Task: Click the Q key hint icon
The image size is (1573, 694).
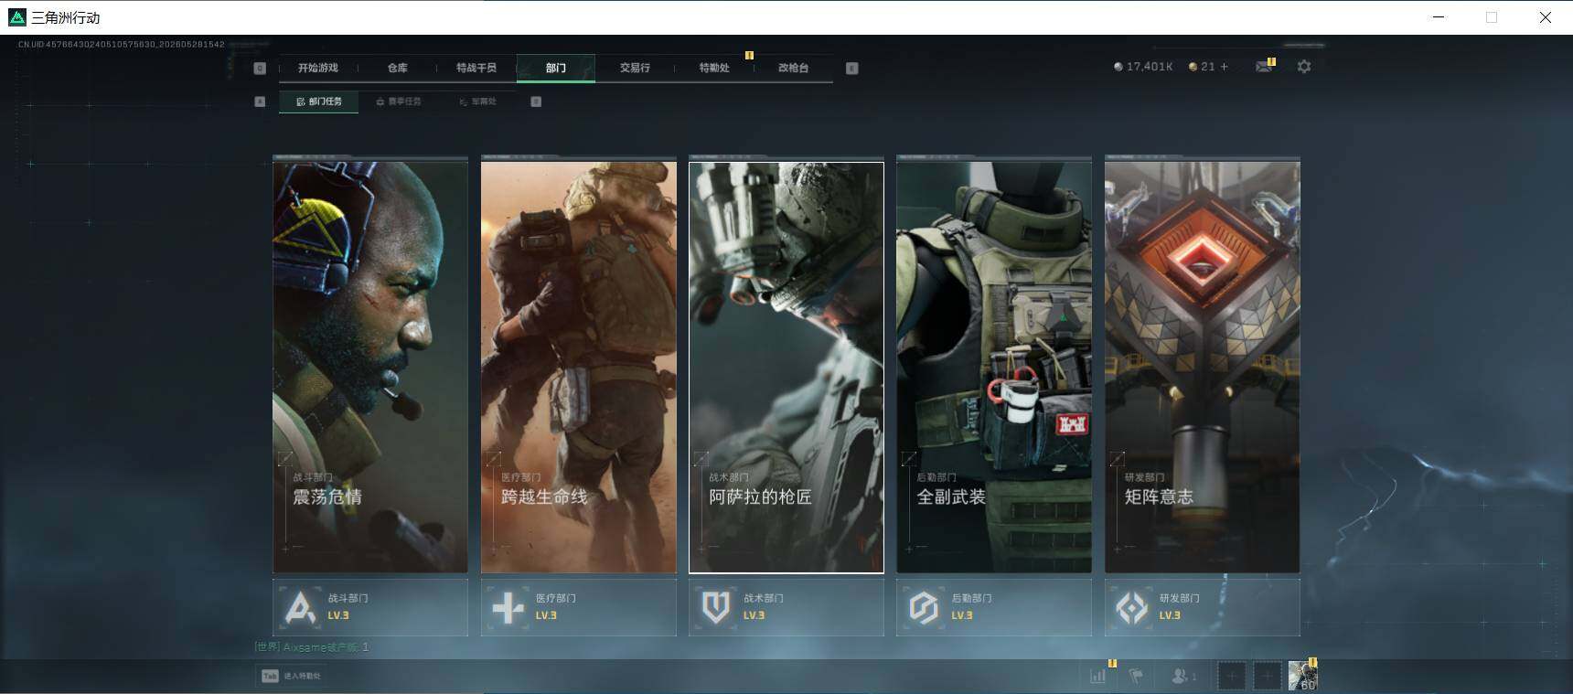Action: pyautogui.click(x=260, y=69)
